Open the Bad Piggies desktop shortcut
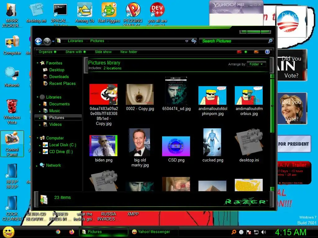Image resolution: width=318 pixels, height=238 pixels. [x=109, y=13]
